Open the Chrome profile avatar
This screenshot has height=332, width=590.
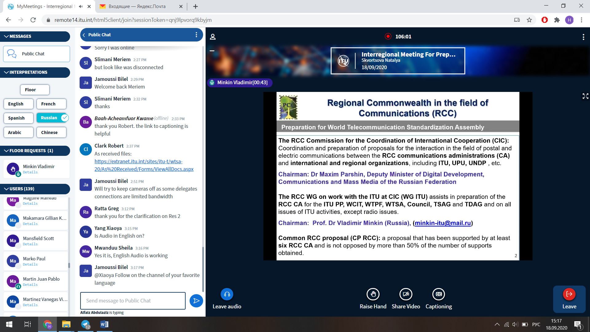[569, 20]
